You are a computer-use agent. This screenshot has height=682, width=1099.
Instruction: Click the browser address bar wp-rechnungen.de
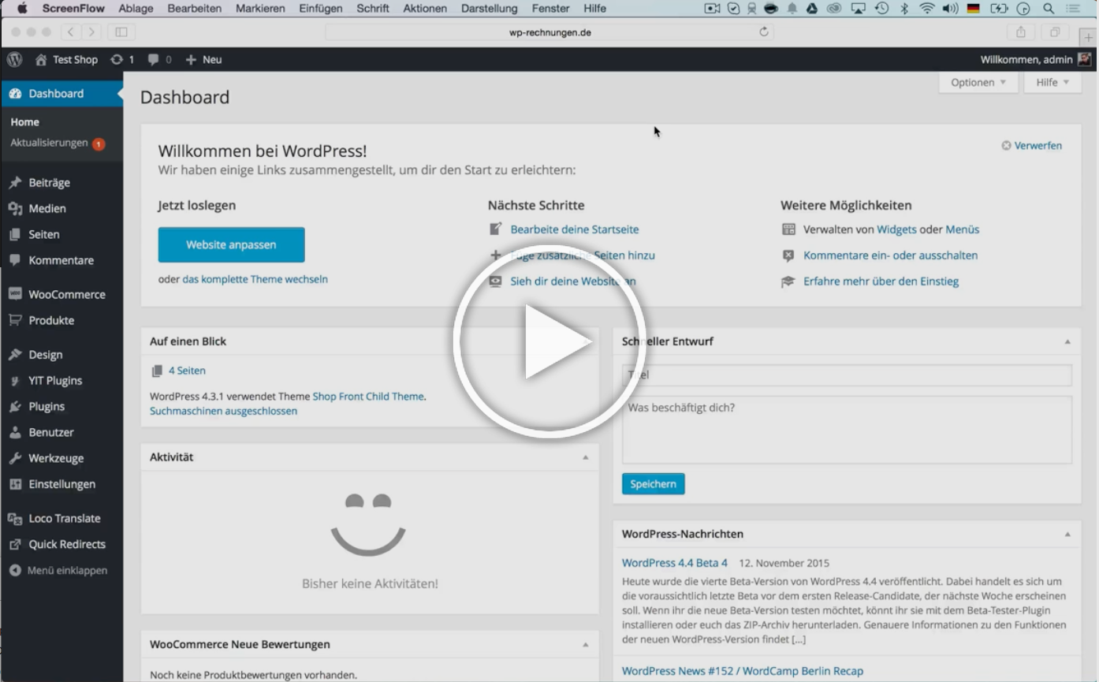[549, 32]
